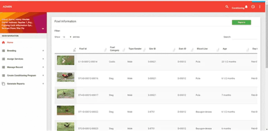Expand the user profile dropdown chevron
The image size is (268, 131).
[x=43, y=29]
